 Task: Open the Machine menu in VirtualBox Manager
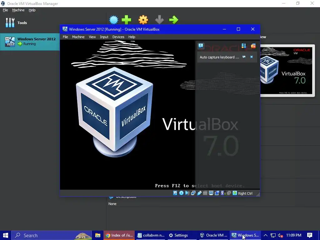(x=18, y=10)
